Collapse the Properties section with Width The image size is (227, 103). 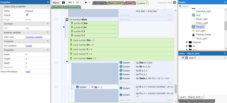(48, 50)
